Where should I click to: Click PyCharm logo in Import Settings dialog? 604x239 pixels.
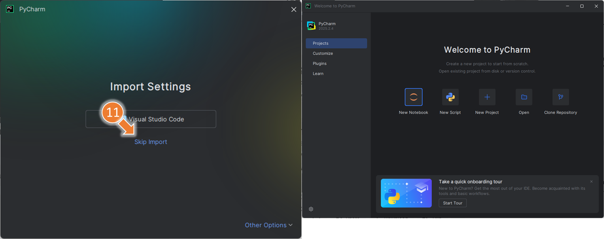[x=10, y=9]
